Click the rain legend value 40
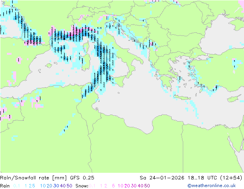This screenshot has height=189, width=244. pos(63,186)
